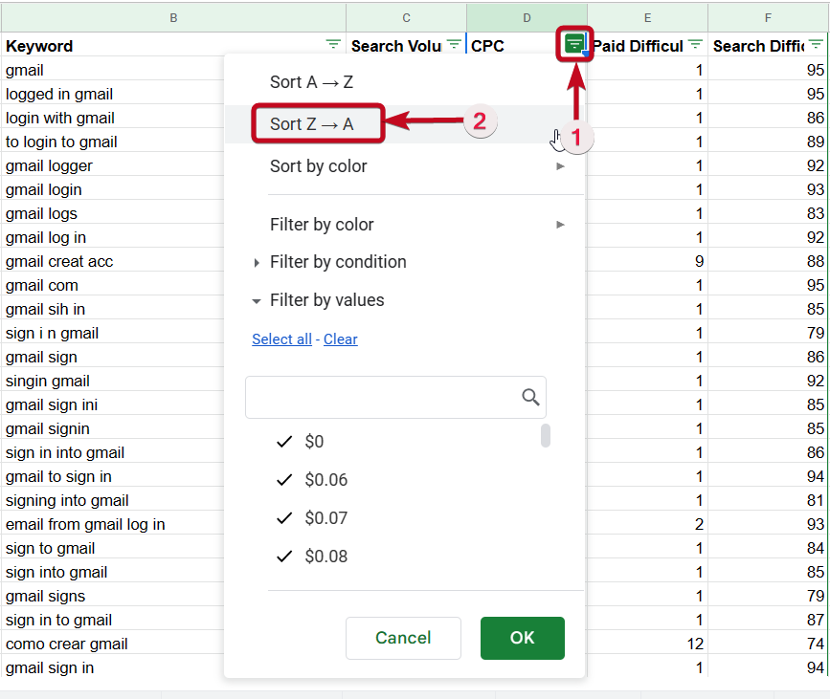Open the Paid Difficulty column filter icon
The width and height of the screenshot is (830, 699).
[695, 45]
